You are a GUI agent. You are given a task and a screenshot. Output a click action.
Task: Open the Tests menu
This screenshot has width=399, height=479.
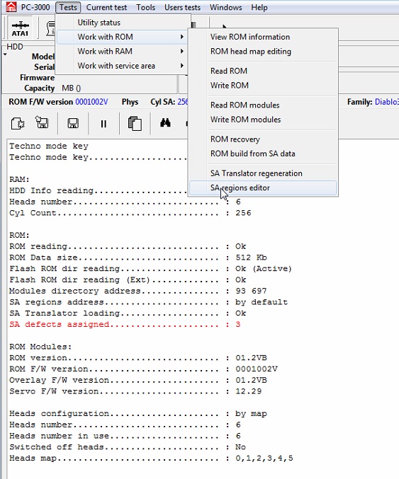68,7
